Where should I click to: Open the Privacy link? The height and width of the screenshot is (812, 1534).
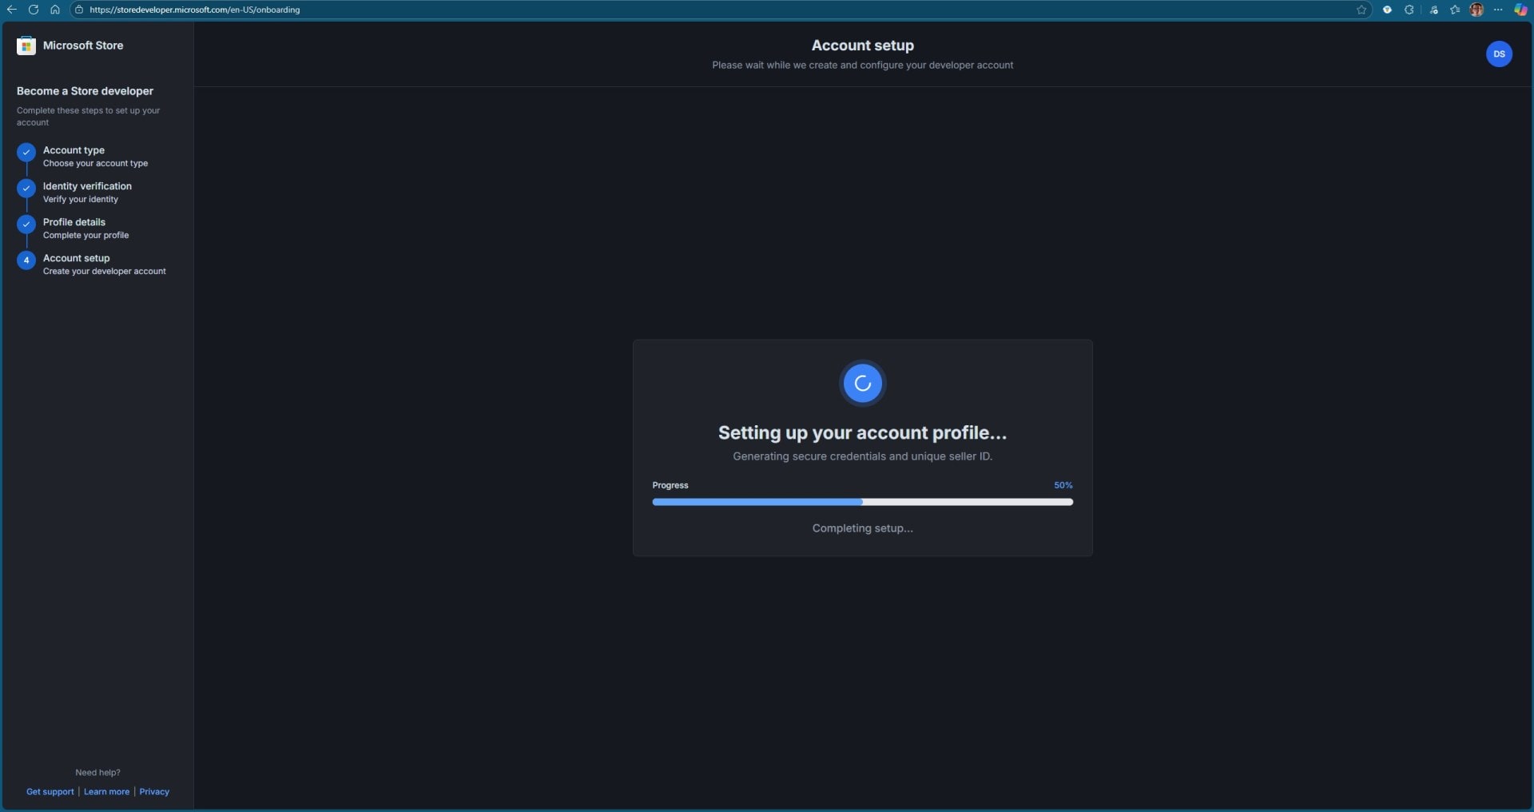coord(154,791)
